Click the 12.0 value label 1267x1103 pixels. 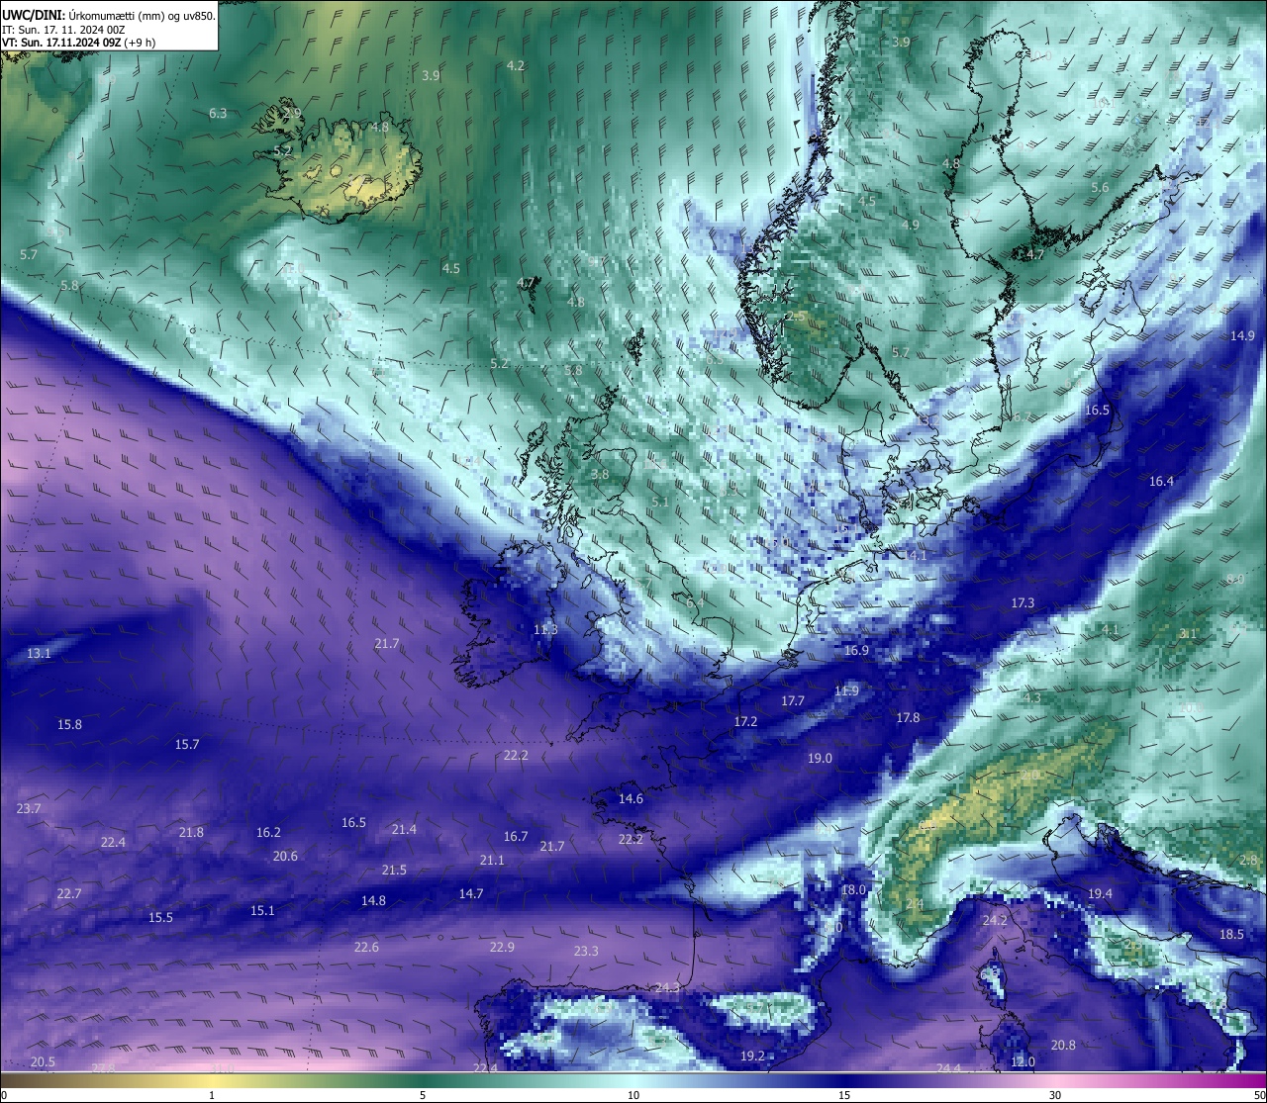click(x=1023, y=1062)
